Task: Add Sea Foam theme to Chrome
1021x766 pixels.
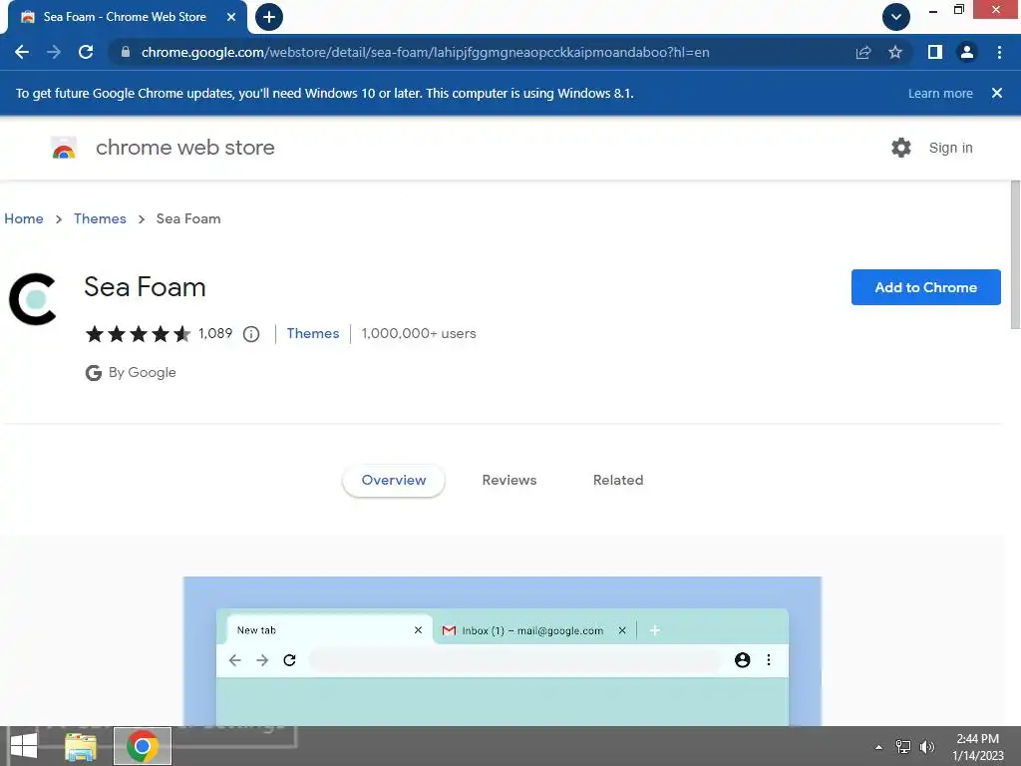Action: click(x=926, y=287)
